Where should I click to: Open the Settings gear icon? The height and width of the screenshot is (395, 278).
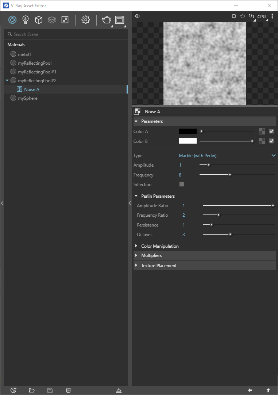(x=85, y=20)
